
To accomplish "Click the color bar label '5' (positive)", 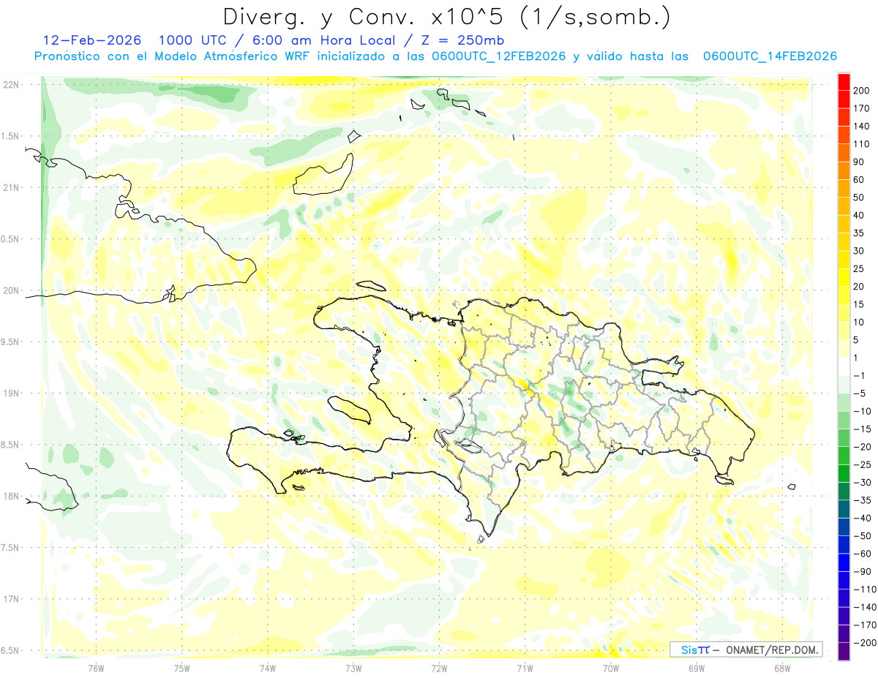I will tap(857, 340).
